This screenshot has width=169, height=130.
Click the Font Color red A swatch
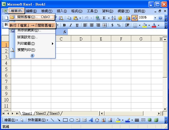pyautogui.click(x=154, y=25)
